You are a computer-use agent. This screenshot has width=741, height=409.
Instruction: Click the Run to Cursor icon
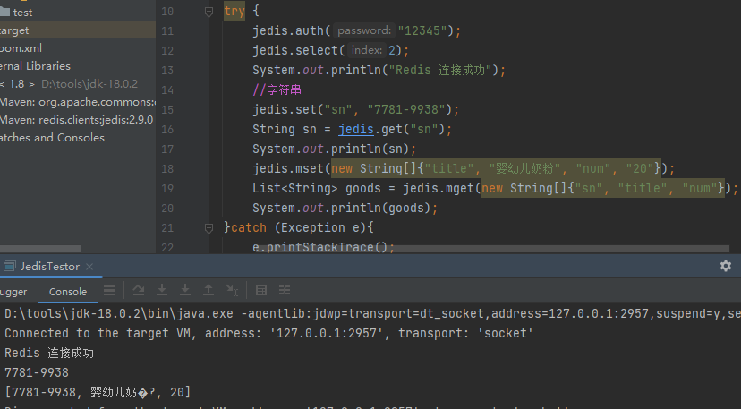232,290
